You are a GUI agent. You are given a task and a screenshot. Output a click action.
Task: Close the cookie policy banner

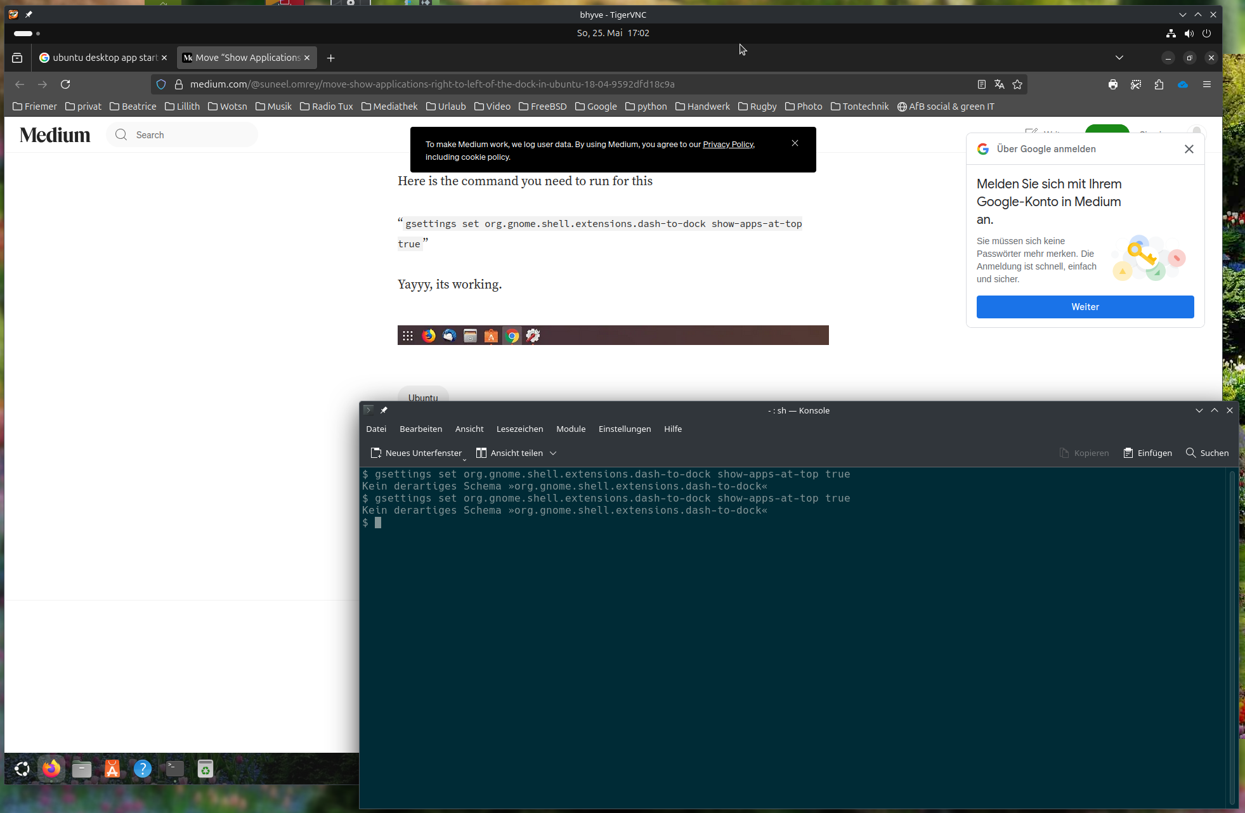tap(795, 143)
